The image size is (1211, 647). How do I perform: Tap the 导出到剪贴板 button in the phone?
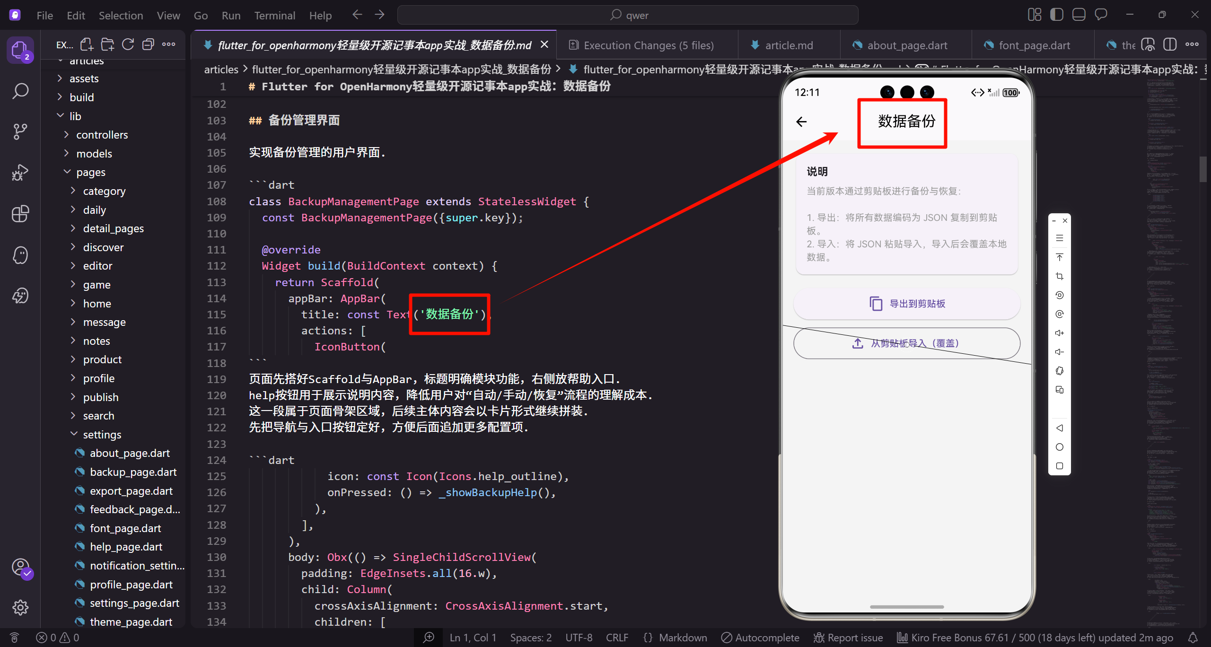907,304
